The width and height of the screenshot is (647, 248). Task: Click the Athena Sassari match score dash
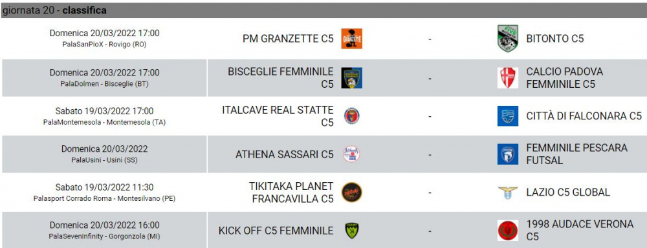430,155
